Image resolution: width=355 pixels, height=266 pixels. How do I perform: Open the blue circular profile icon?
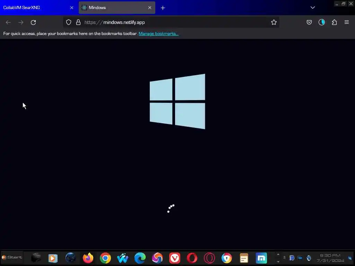click(322, 22)
